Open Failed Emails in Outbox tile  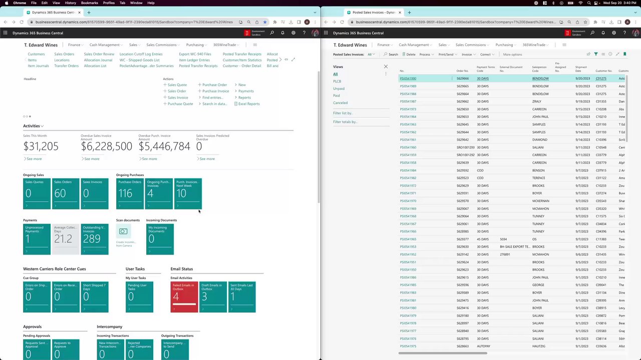click(184, 297)
